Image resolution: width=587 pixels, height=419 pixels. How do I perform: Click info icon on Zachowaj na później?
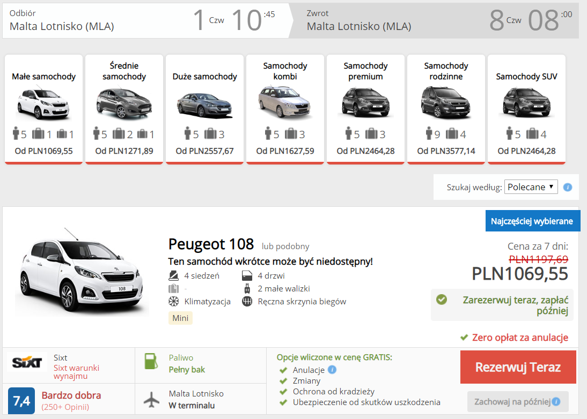pyautogui.click(x=556, y=401)
